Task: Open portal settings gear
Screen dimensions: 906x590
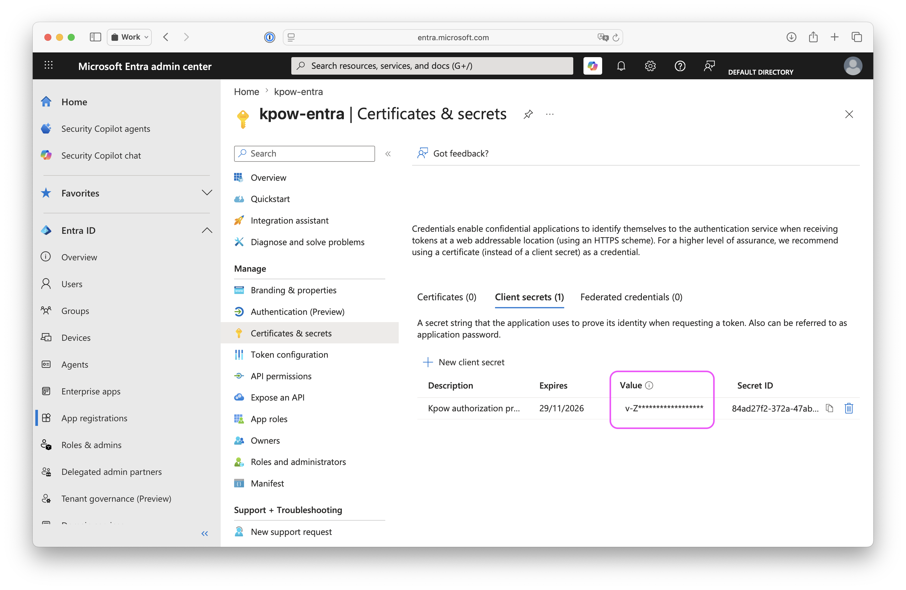Action: pos(650,66)
